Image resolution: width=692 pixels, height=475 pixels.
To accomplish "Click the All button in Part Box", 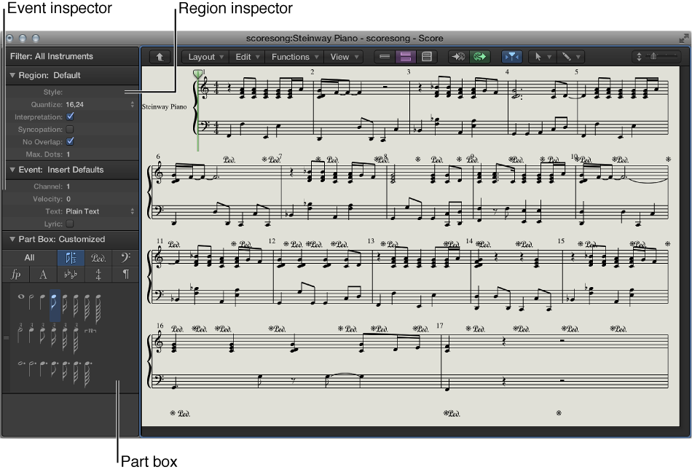I will 29,257.
